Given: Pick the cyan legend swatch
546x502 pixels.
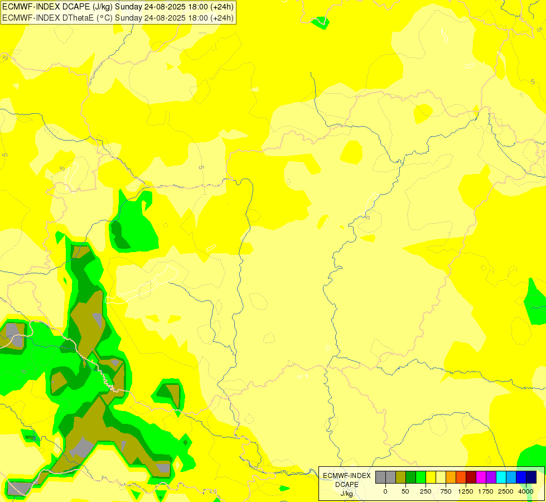Looking at the screenshot, I should [501, 477].
